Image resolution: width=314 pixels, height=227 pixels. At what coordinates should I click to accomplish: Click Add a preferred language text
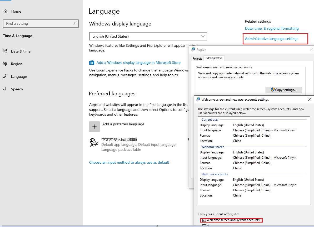(123, 124)
